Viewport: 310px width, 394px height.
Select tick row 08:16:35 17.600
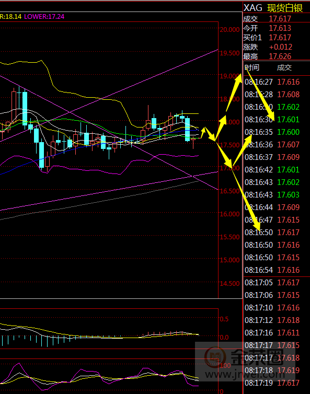coord(277,132)
